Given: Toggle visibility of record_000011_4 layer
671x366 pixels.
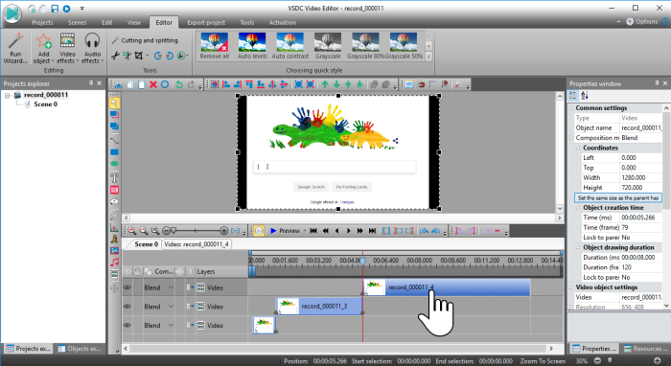Looking at the screenshot, I should click(x=127, y=287).
